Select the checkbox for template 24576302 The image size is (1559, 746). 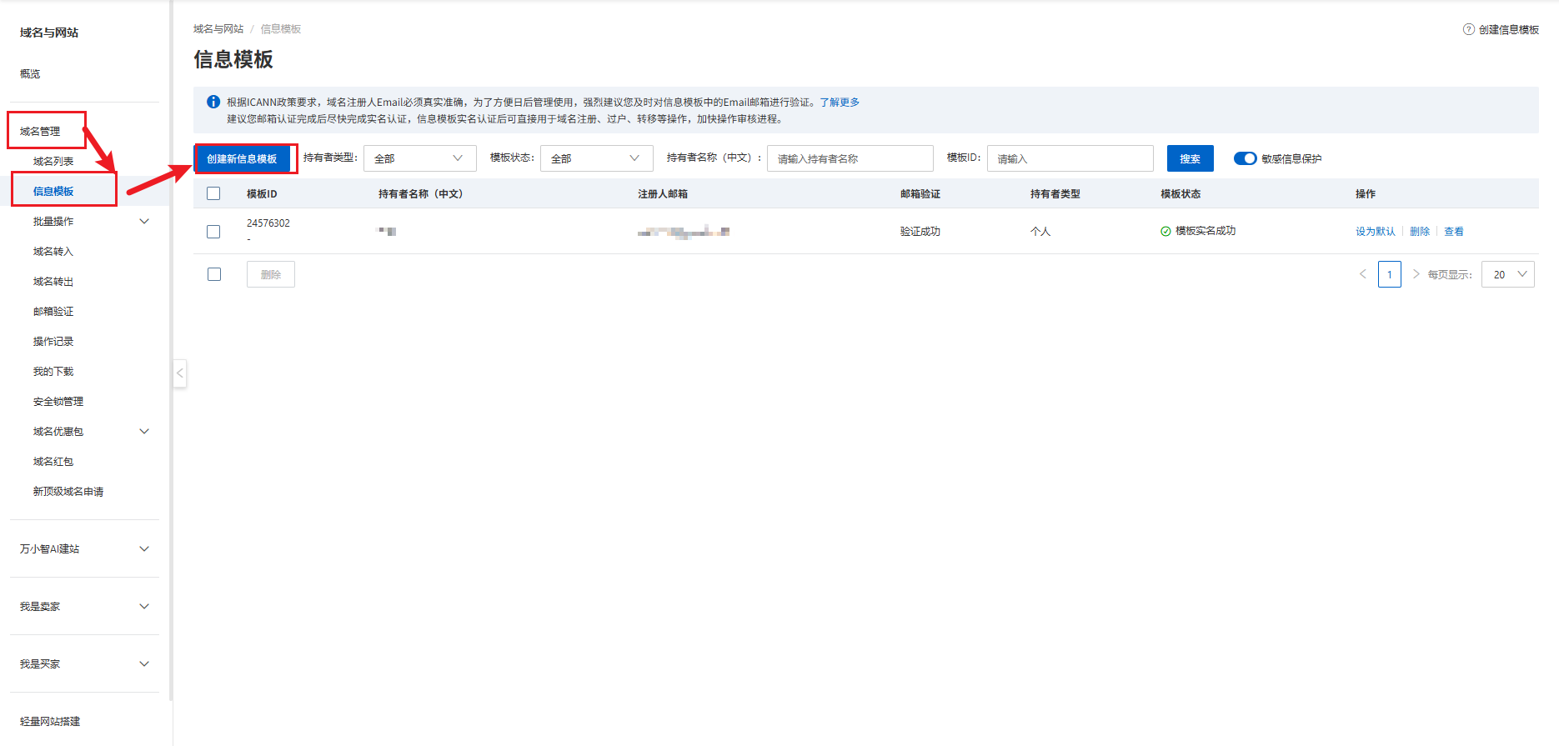tap(213, 232)
